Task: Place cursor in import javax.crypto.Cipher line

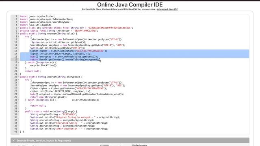Action: point(37,16)
